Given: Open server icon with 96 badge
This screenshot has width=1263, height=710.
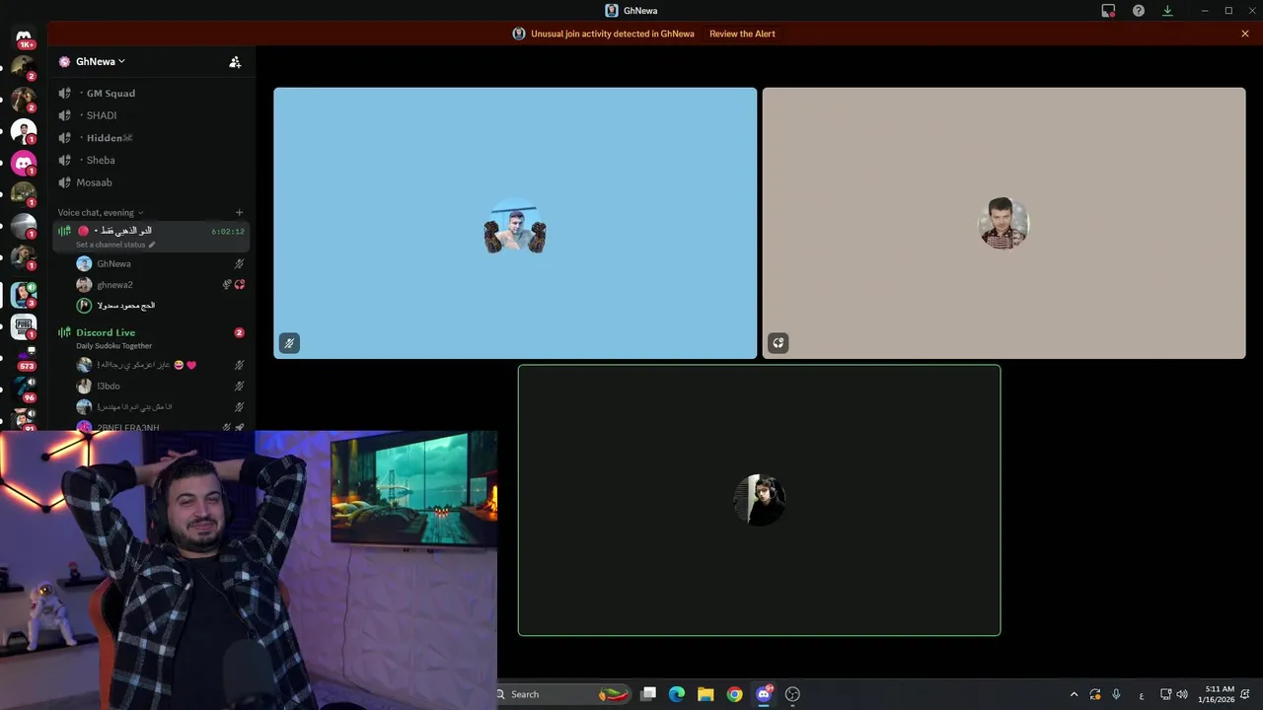Looking at the screenshot, I should (x=24, y=388).
